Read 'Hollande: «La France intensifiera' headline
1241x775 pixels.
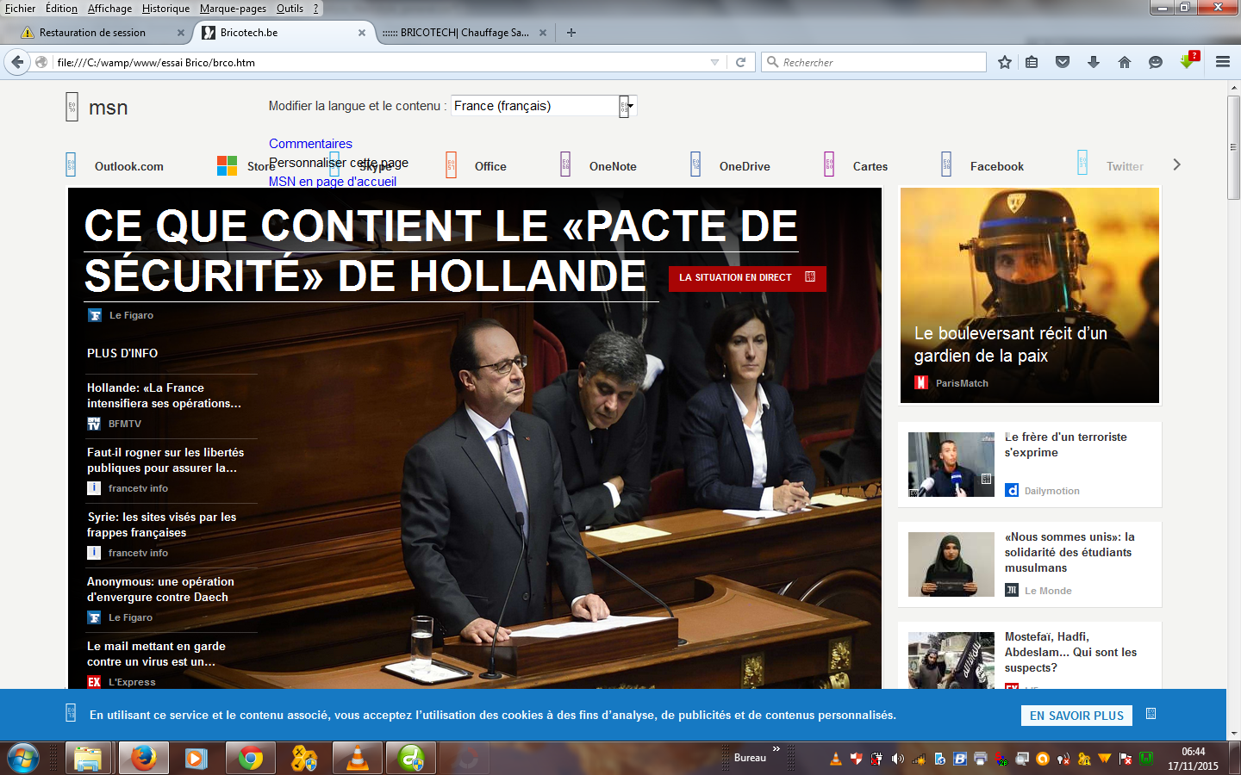[164, 395]
